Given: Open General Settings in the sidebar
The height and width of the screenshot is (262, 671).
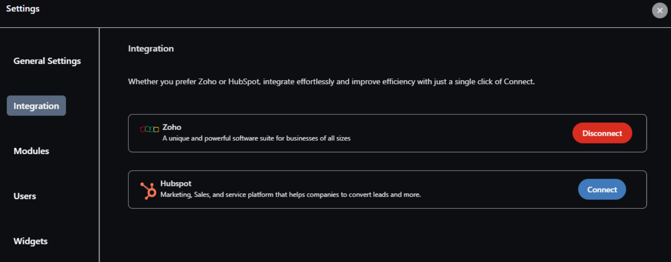Looking at the screenshot, I should pyautogui.click(x=47, y=61).
